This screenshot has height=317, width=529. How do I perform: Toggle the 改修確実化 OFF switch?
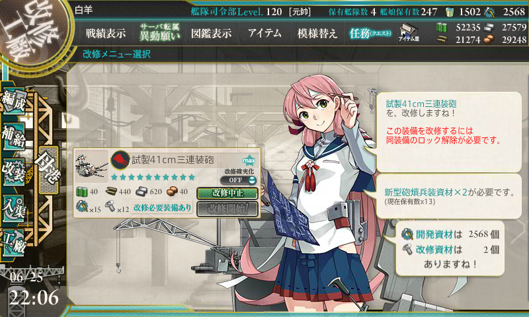[239, 180]
